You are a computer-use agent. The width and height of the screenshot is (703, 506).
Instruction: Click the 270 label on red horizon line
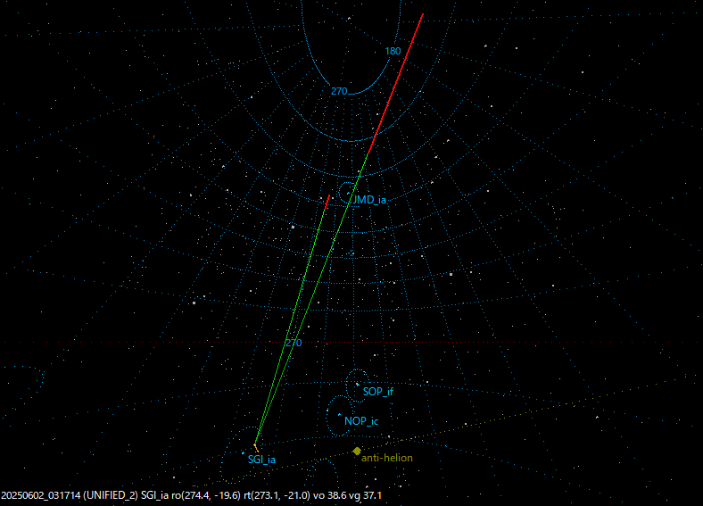click(294, 343)
